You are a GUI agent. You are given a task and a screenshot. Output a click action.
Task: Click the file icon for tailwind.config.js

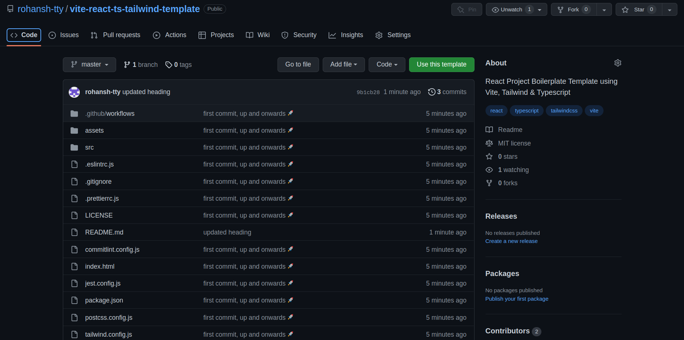click(x=74, y=334)
